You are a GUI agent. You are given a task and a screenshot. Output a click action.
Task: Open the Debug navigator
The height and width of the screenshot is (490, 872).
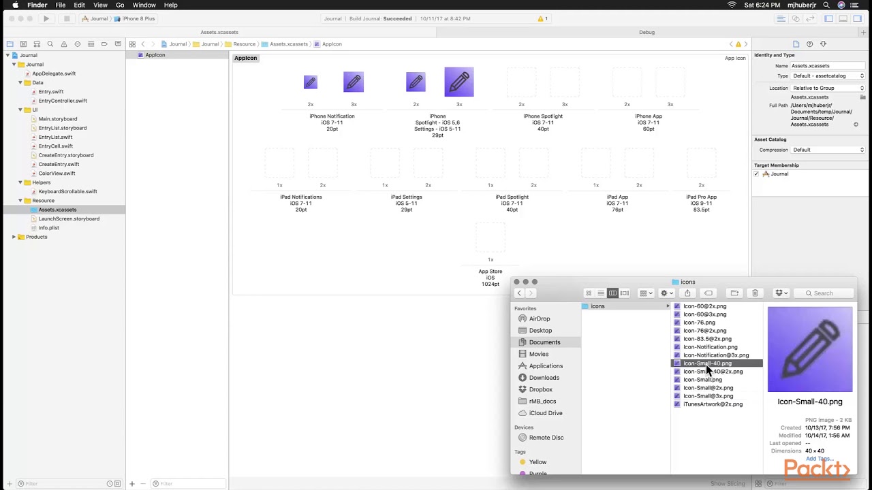pyautogui.click(x=91, y=44)
